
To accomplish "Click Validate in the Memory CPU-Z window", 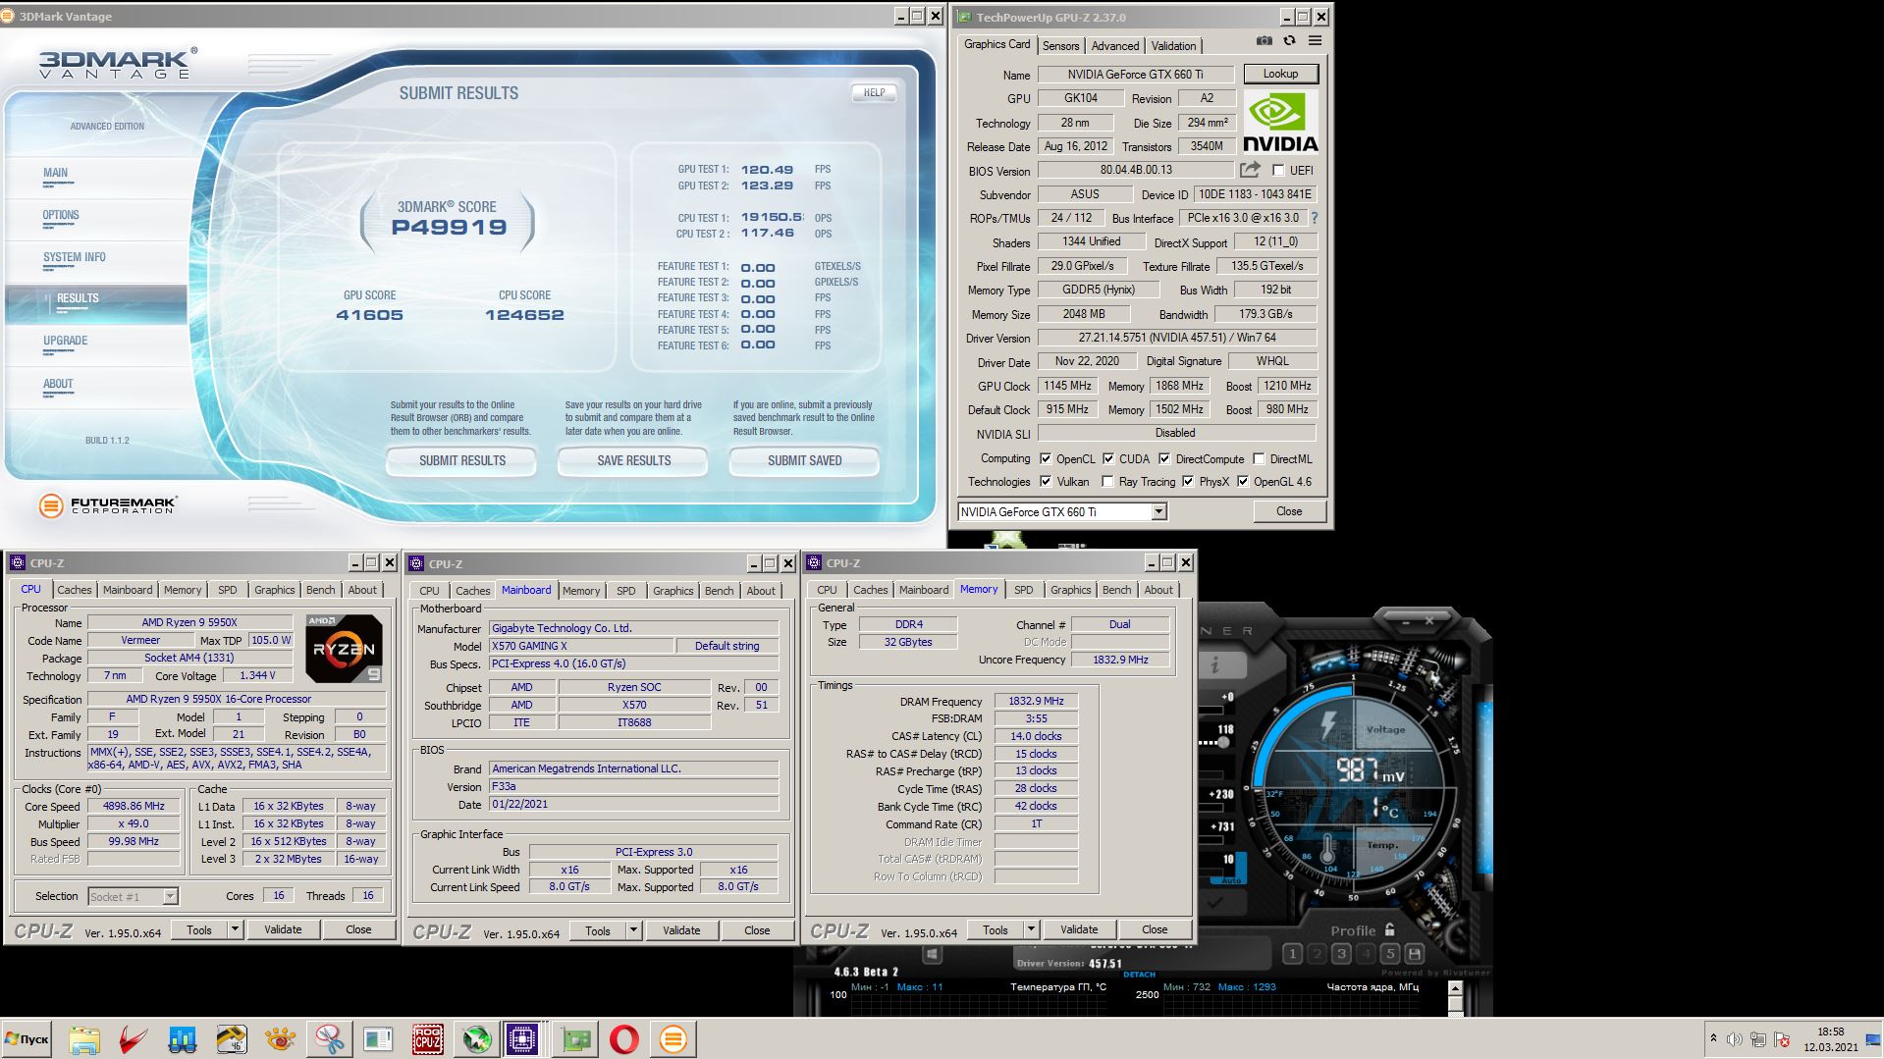I will tap(1079, 929).
